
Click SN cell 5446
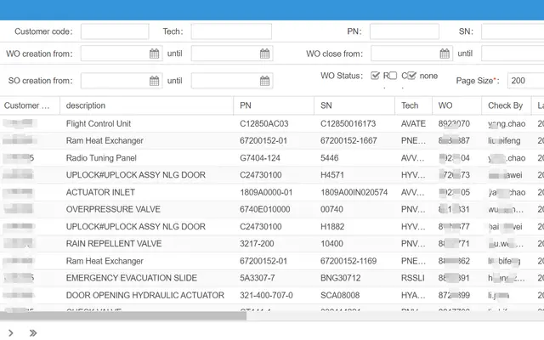354,158
